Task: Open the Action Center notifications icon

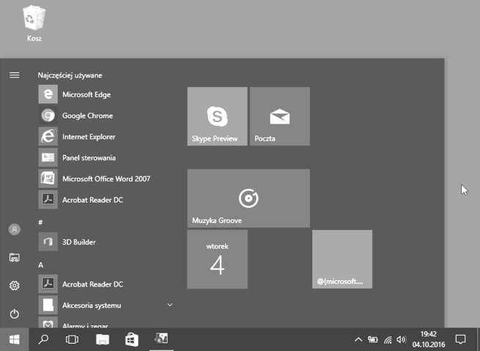Action: [460, 339]
